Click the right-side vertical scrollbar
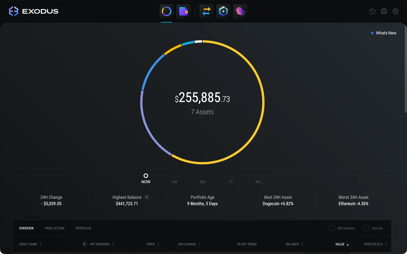The height and width of the screenshot is (254, 407). [406, 69]
